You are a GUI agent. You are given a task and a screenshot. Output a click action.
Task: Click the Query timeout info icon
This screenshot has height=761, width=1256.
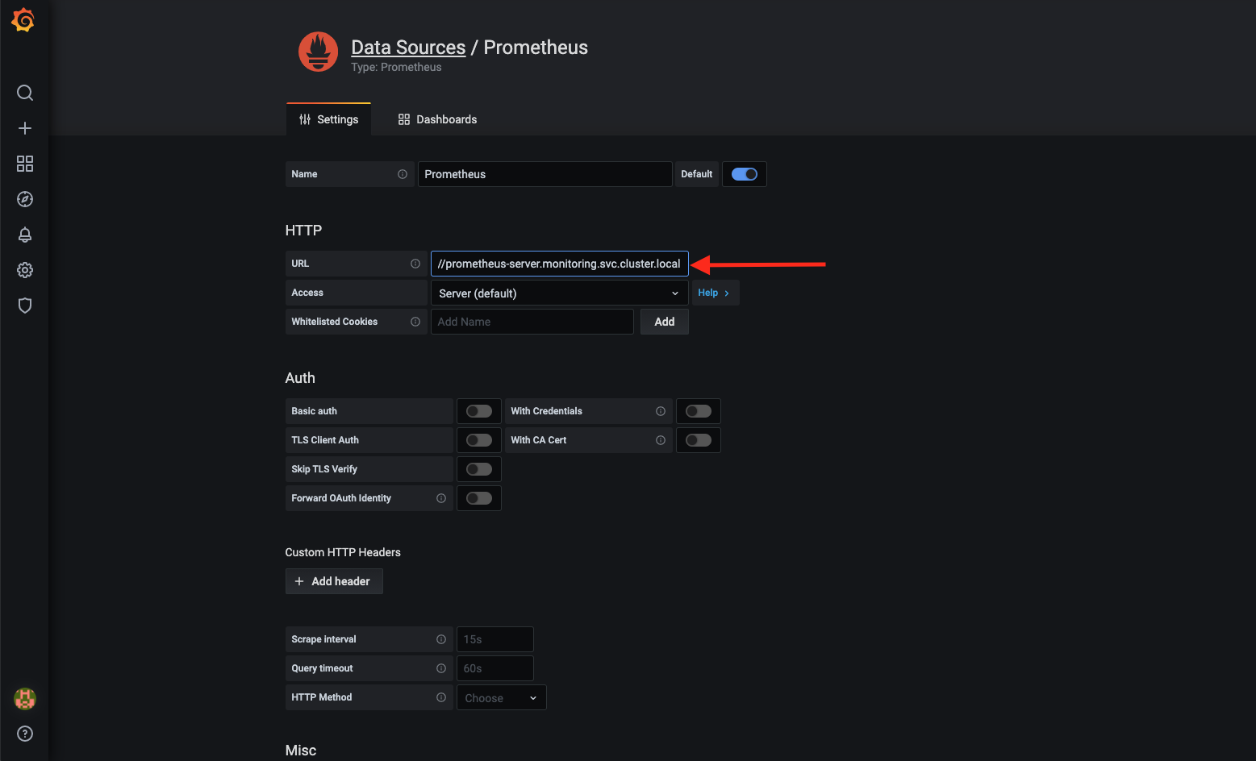click(441, 668)
